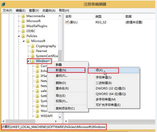Click 重命名(R) in context menu

[62, 88]
